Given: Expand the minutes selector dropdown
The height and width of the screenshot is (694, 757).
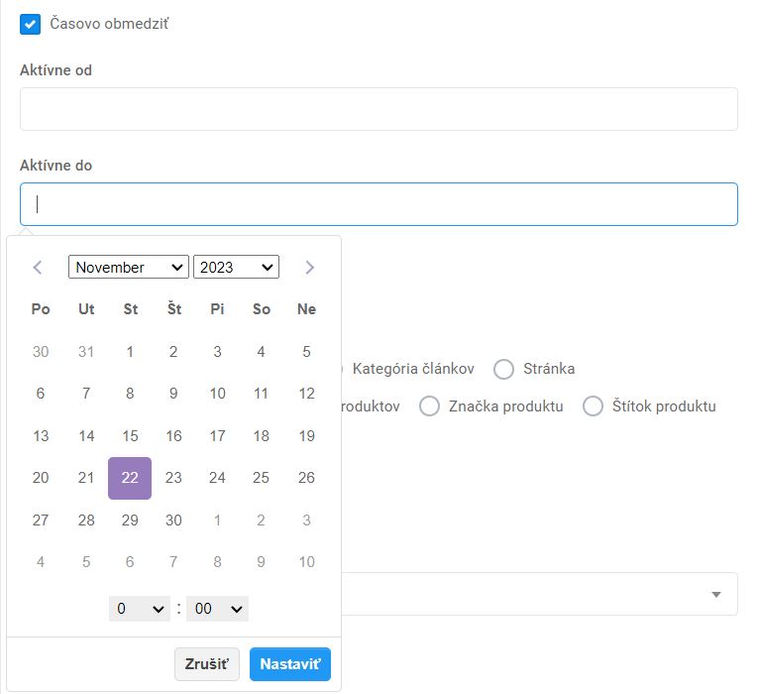Looking at the screenshot, I should [217, 609].
